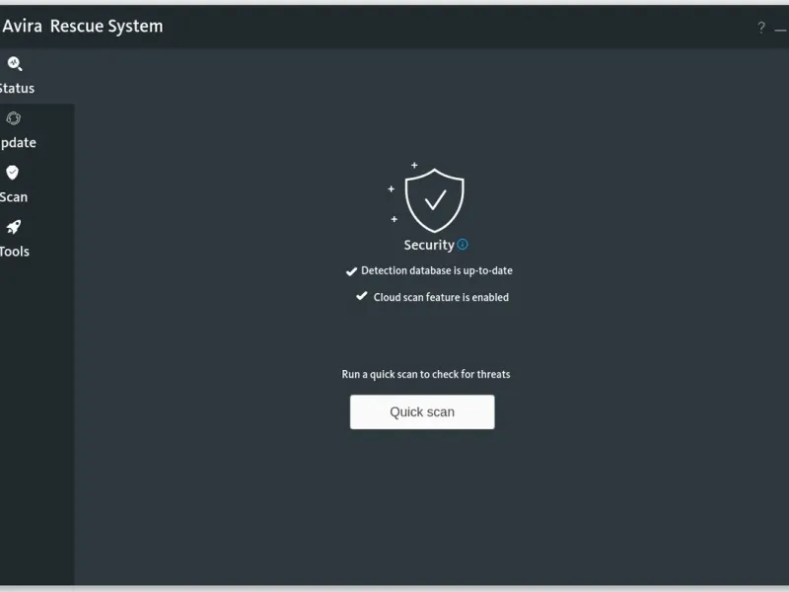This screenshot has height=592, width=789.
Task: Switch to the Update tab label
Action: (x=18, y=143)
